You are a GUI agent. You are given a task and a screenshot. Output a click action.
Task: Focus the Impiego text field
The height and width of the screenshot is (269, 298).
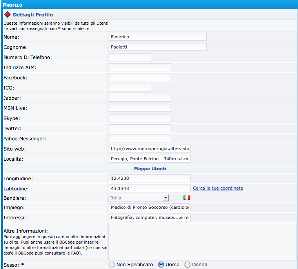point(149,207)
